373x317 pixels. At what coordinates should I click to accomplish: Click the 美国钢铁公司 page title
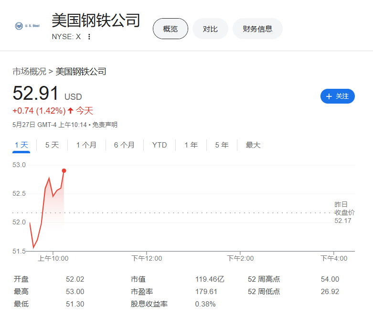(x=96, y=20)
